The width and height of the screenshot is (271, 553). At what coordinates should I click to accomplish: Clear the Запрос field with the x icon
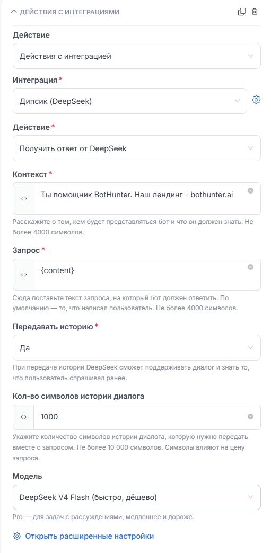[x=250, y=267]
